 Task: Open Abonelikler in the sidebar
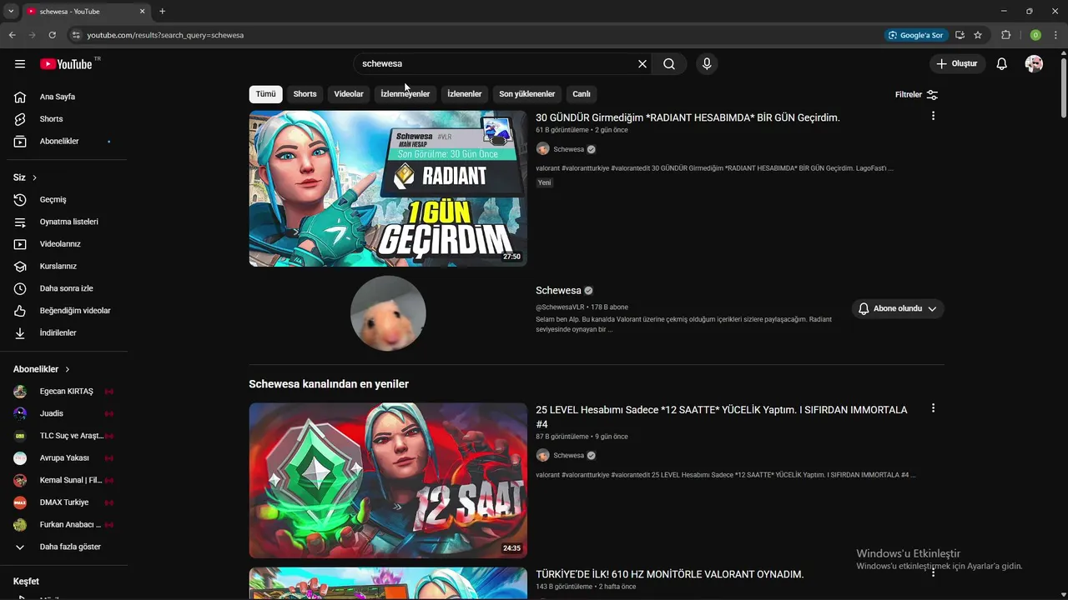click(x=64, y=142)
